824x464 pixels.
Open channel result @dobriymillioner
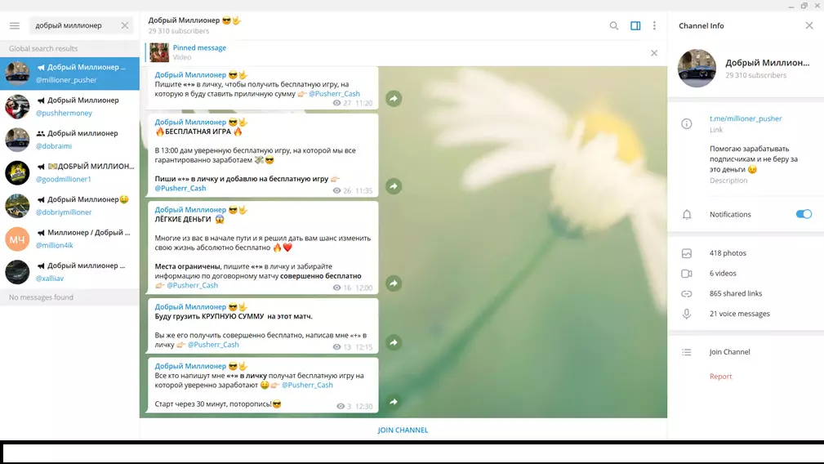pos(69,206)
